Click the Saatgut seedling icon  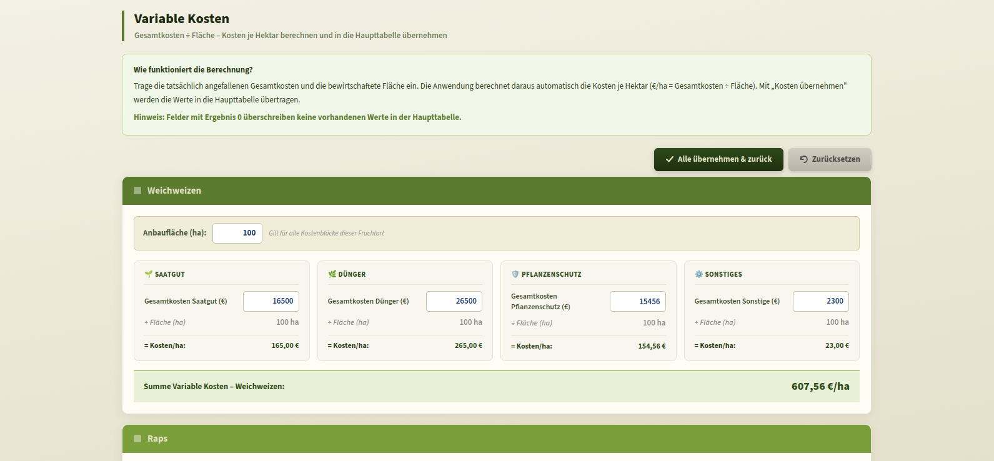click(x=149, y=274)
